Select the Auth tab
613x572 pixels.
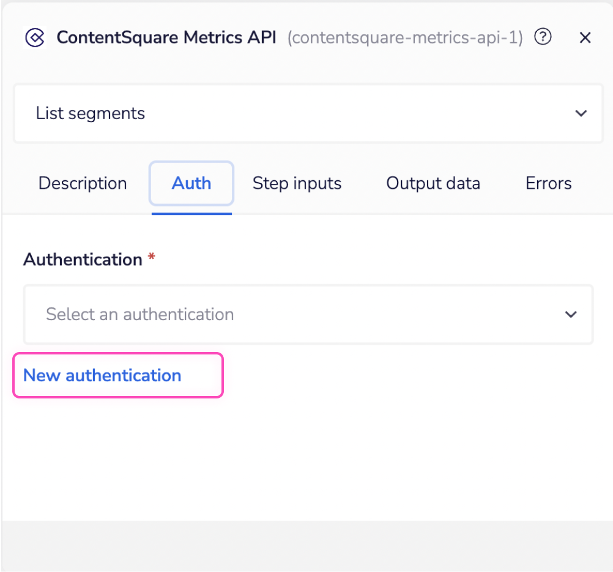pyautogui.click(x=191, y=183)
